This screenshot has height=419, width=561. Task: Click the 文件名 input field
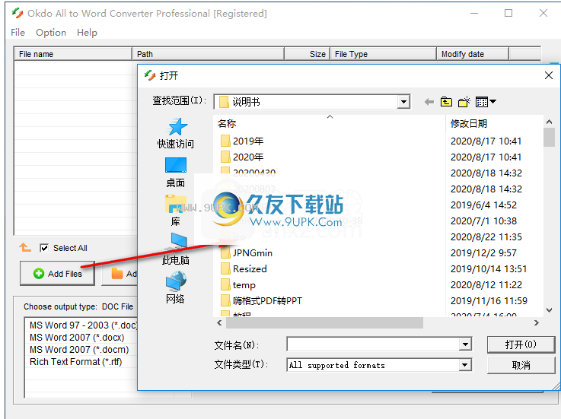[373, 344]
